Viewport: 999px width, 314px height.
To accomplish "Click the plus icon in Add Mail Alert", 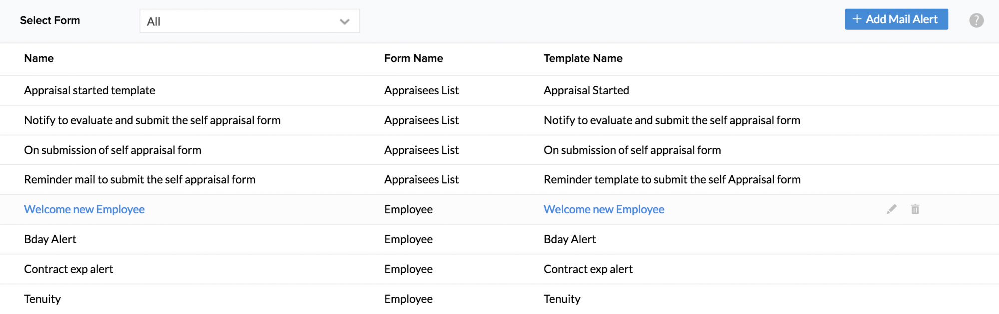I will pos(857,19).
